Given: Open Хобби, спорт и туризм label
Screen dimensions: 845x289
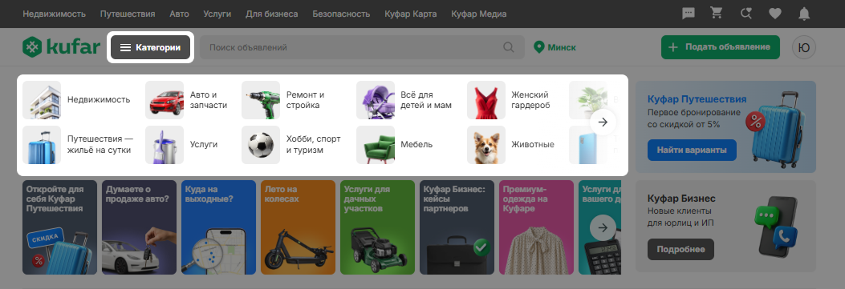Looking at the screenshot, I should 314,144.
